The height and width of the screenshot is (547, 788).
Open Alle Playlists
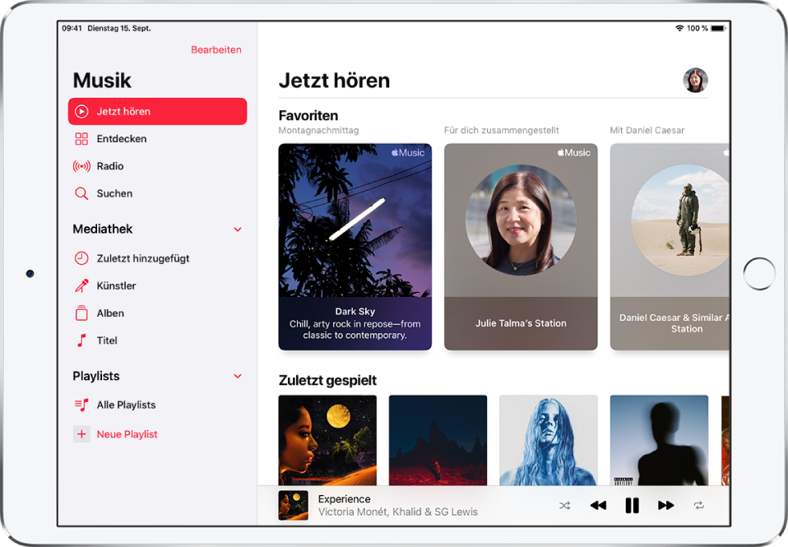point(157,405)
